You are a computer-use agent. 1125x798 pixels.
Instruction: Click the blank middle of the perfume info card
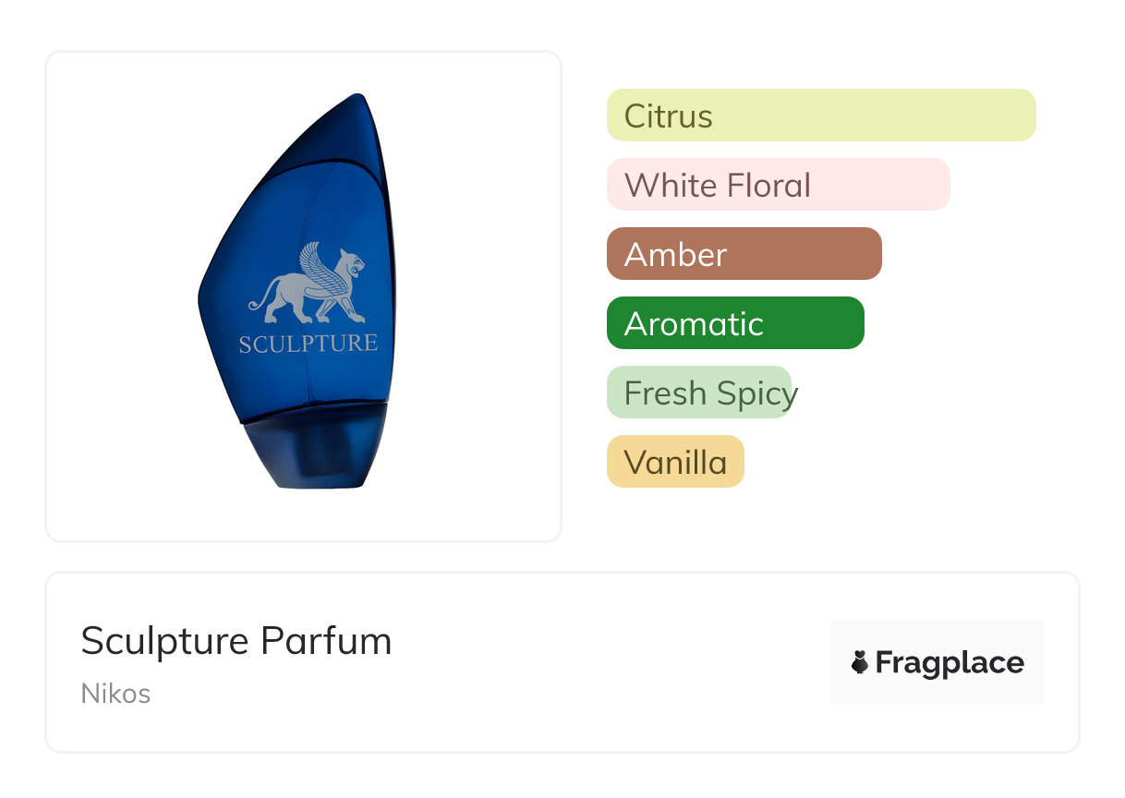tap(600, 662)
